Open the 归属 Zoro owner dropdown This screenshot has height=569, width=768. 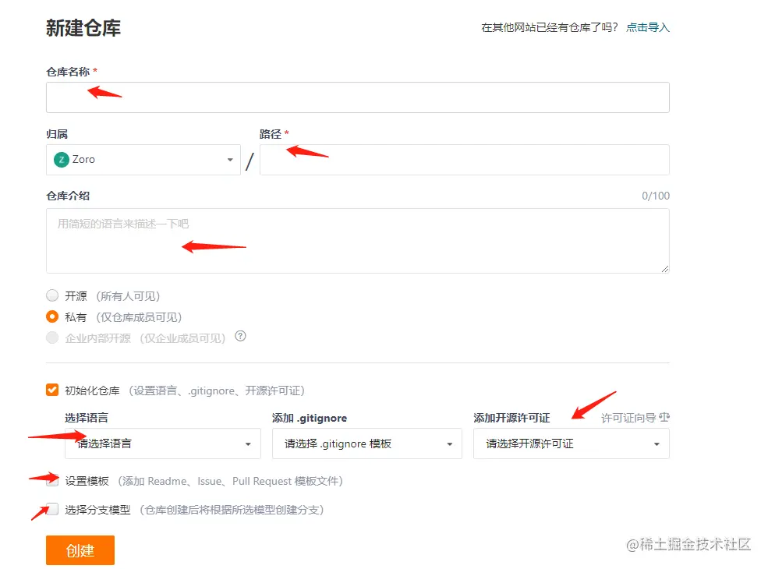143,160
